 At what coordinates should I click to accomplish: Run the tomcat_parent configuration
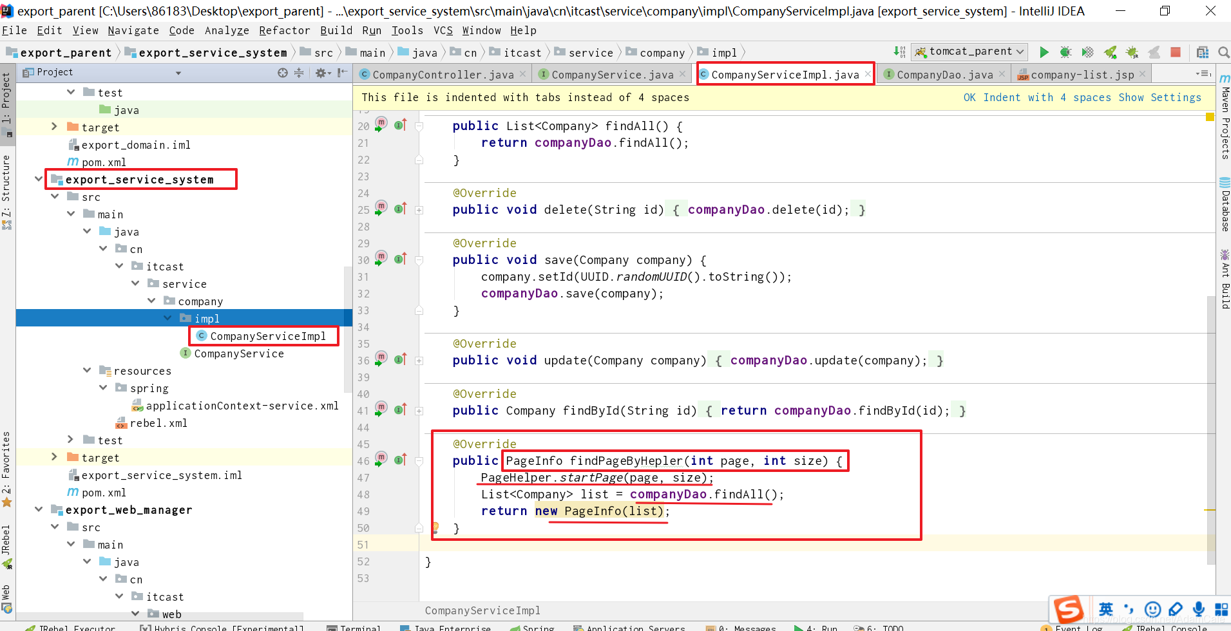[x=1044, y=52]
